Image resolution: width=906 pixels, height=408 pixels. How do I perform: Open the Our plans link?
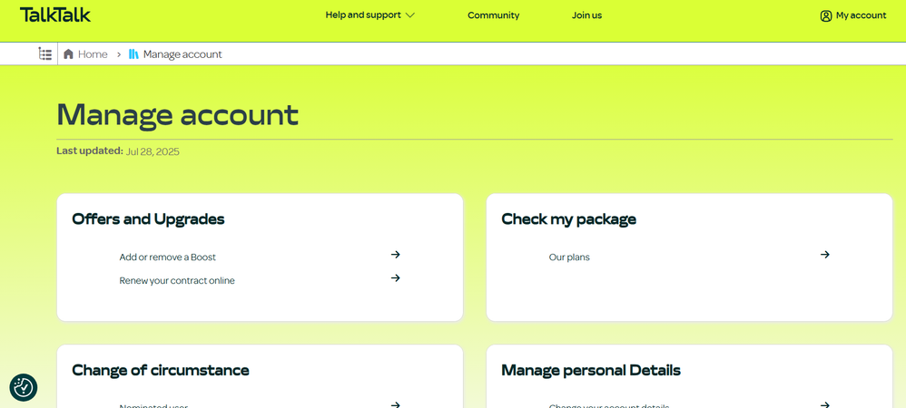(569, 257)
